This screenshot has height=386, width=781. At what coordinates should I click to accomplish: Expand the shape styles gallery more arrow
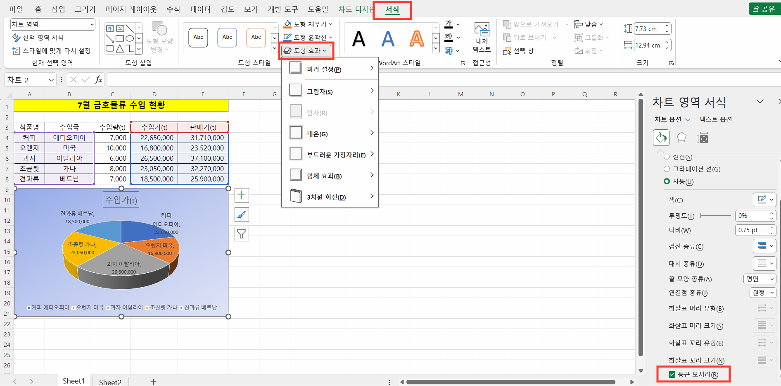275,48
